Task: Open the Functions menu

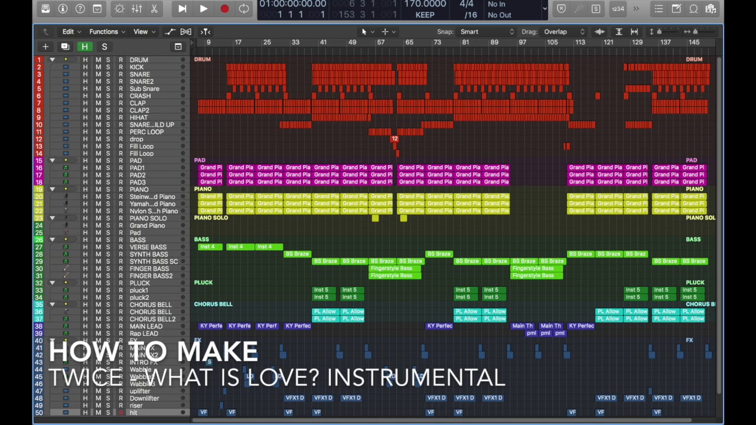Action: click(107, 32)
